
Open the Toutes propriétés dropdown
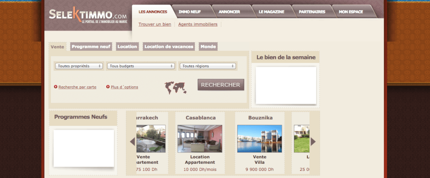tap(79, 66)
